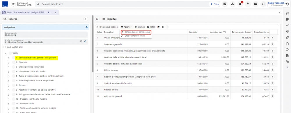The image size is (291, 113).
Task: Select the circle next to Uscita
Action: (10, 53)
